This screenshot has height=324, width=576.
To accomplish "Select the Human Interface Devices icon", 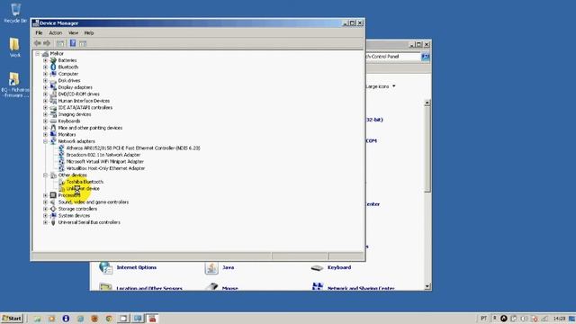I will 53,101.
